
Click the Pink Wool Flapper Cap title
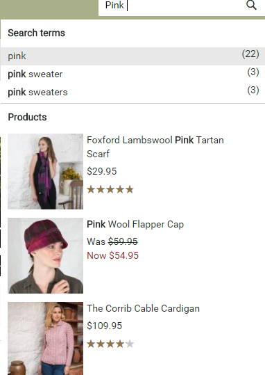click(135, 224)
